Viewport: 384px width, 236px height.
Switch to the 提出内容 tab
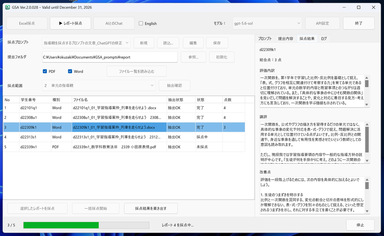[x=285, y=39]
